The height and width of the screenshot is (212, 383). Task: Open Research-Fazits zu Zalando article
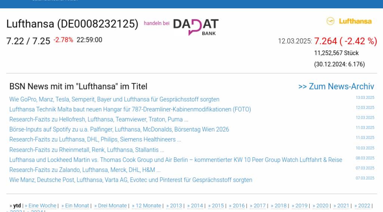pyautogui.click(x=85, y=170)
